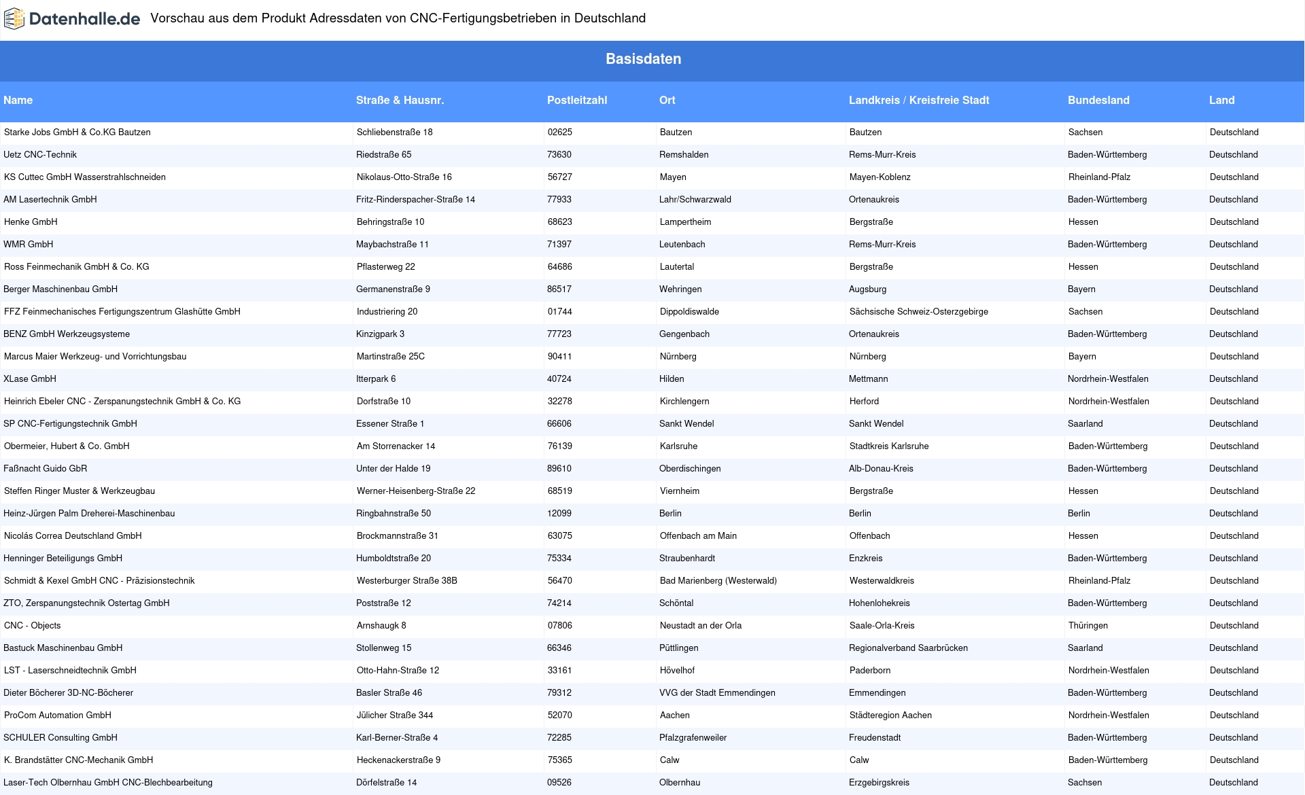Click postal code 90411

click(560, 357)
